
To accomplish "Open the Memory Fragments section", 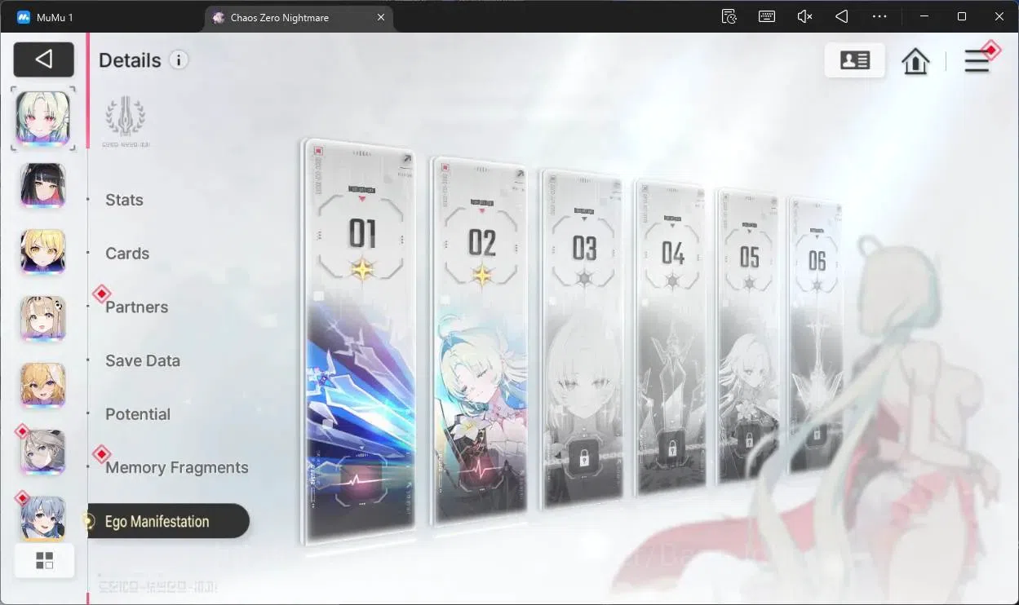I will point(177,468).
